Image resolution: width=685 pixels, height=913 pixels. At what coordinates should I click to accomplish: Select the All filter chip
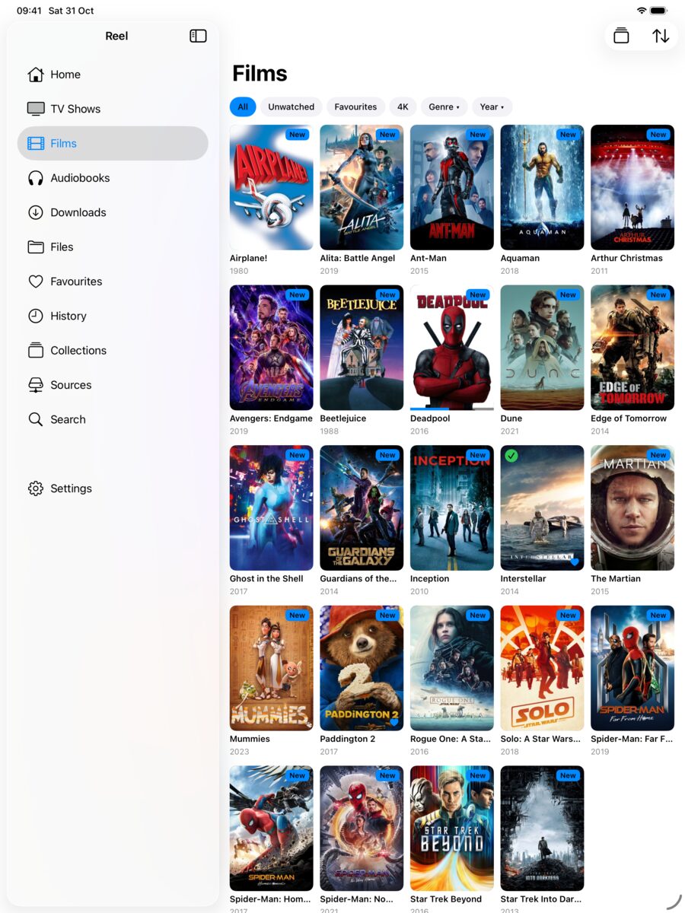click(x=243, y=107)
